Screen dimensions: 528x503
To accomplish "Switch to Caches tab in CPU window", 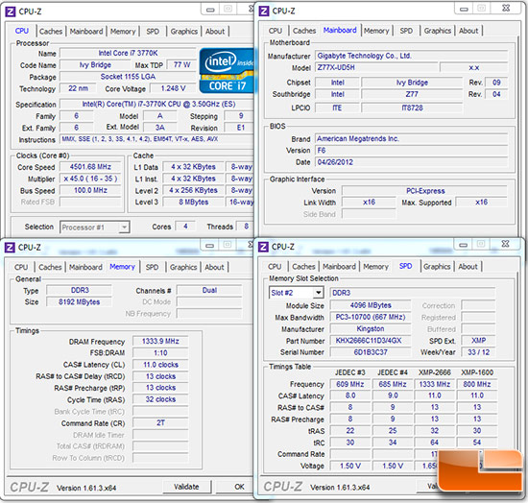I will coord(51,32).
